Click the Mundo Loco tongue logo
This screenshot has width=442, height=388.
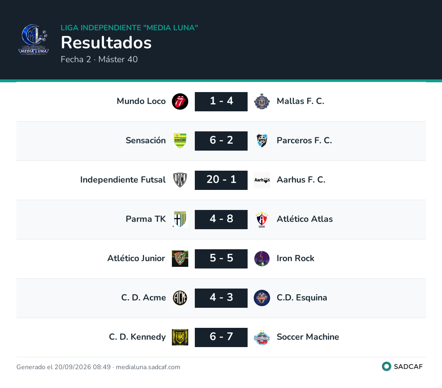(x=180, y=102)
